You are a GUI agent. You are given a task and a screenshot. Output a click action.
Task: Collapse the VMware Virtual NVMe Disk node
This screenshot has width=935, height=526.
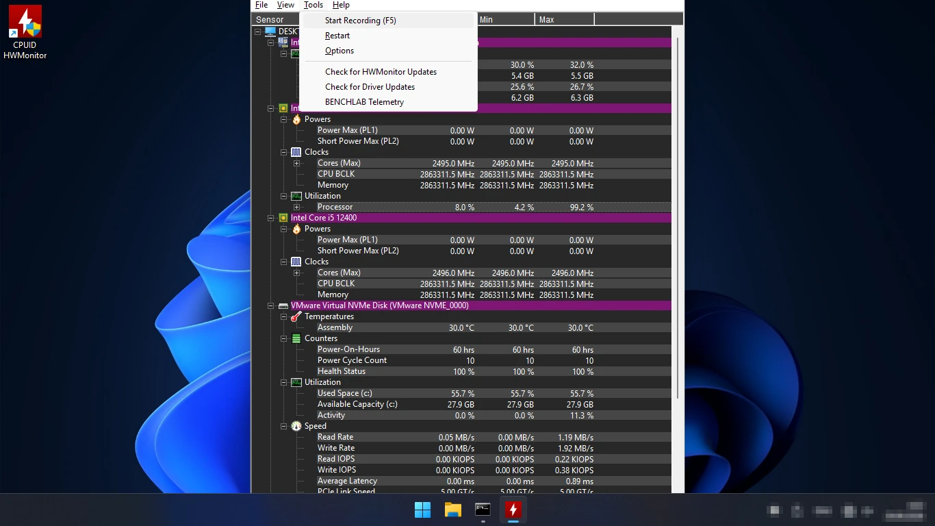[x=271, y=305]
